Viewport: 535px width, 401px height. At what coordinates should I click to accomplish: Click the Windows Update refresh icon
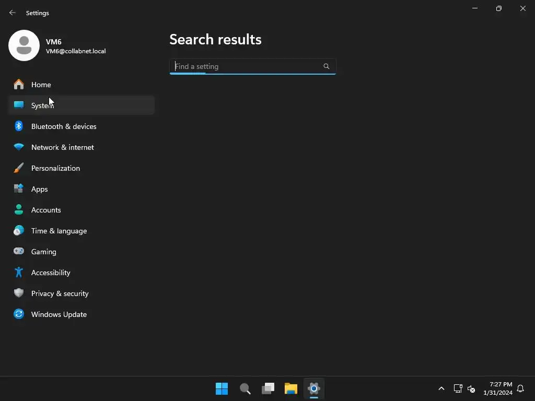click(x=19, y=314)
